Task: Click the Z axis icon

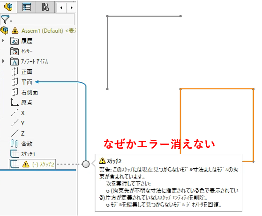Action: [x=15, y=133]
